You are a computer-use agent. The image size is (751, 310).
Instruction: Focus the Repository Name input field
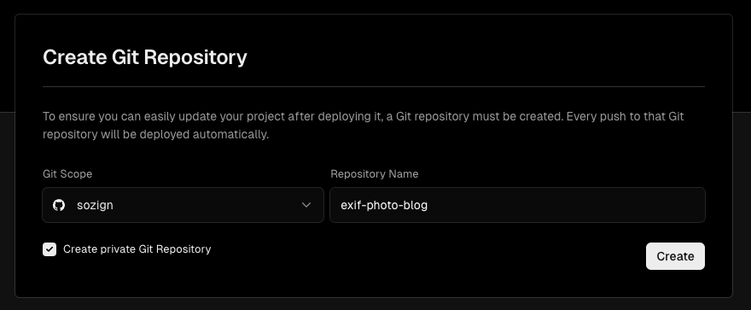point(517,205)
